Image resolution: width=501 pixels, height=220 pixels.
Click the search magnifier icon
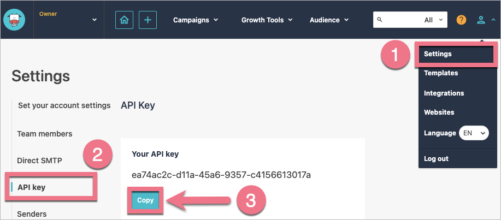(x=380, y=20)
